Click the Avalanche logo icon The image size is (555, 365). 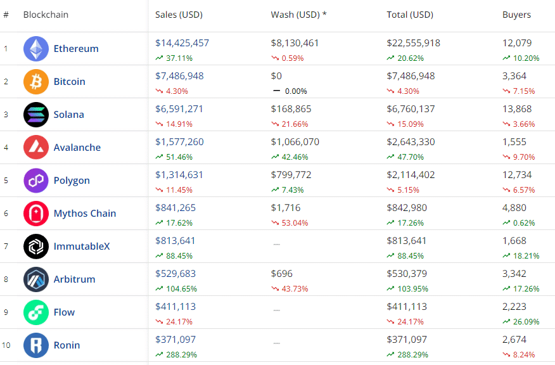point(36,147)
